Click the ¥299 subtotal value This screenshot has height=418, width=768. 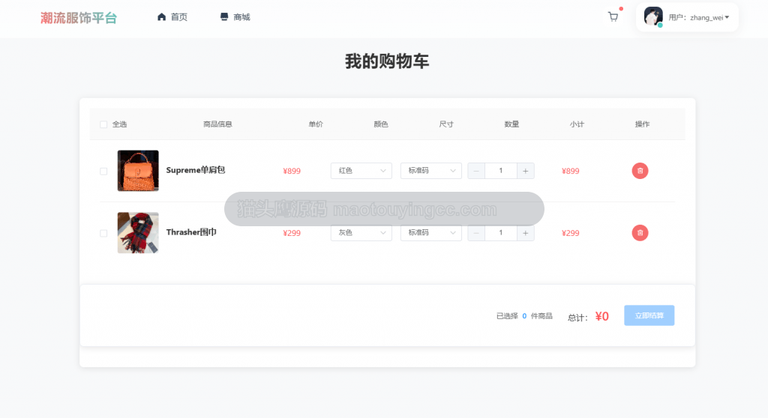click(x=570, y=233)
